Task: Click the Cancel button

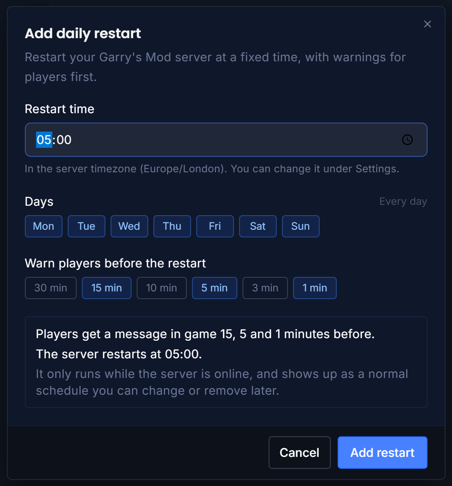Action: pyautogui.click(x=299, y=453)
